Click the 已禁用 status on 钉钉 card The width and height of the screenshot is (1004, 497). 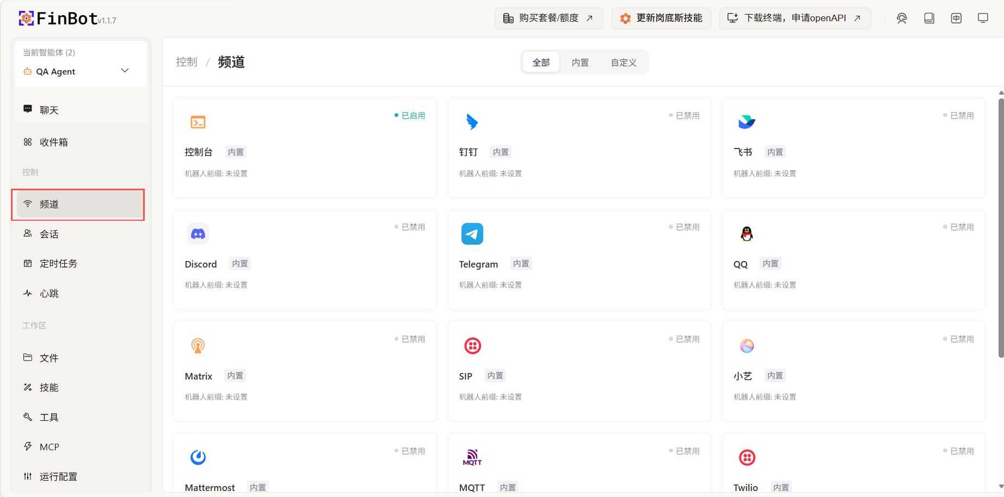pyautogui.click(x=684, y=115)
